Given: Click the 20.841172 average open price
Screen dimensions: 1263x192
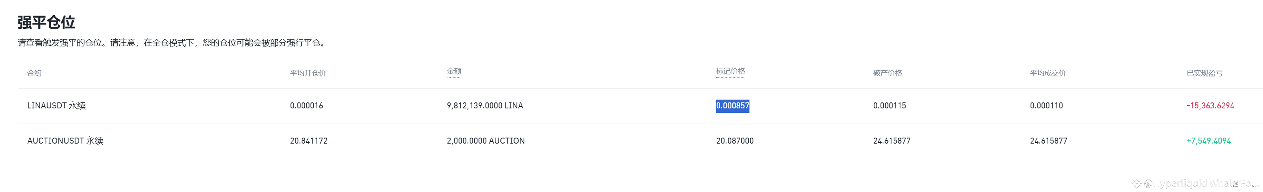Looking at the screenshot, I should click(x=308, y=141).
